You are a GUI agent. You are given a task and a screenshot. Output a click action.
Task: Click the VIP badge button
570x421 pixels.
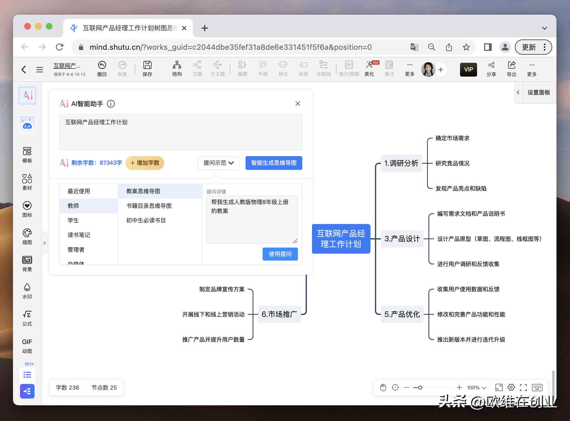[x=467, y=70]
